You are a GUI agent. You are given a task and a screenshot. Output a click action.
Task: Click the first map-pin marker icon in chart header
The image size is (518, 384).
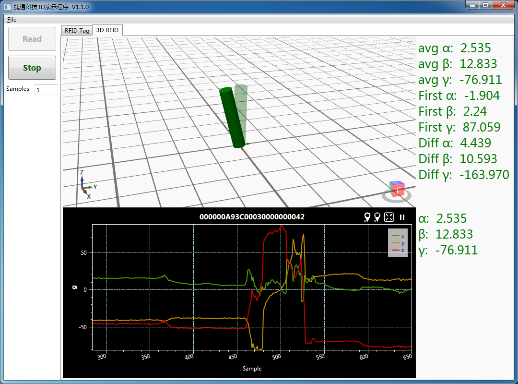tap(367, 217)
